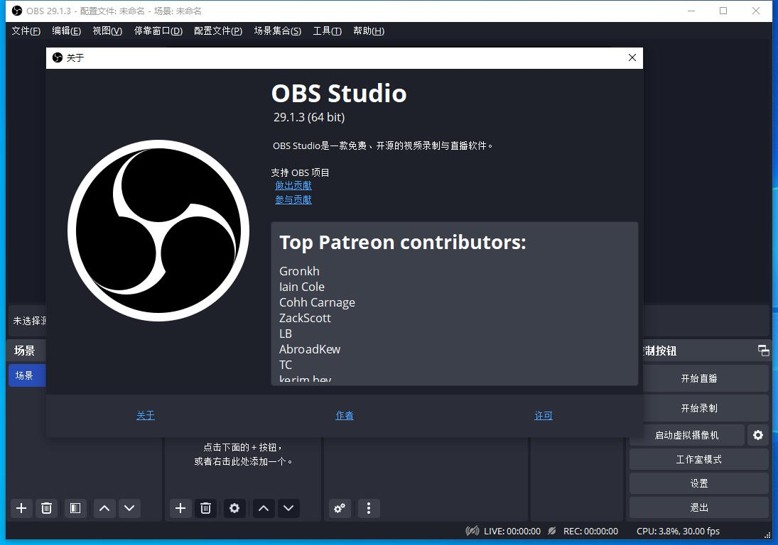This screenshot has width=778, height=545.
Task: Open advanced audio properties gears icon
Action: click(x=340, y=508)
